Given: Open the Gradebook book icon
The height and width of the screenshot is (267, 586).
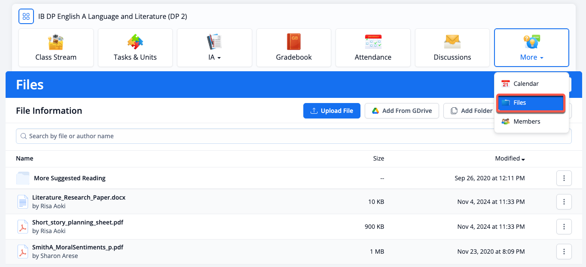Looking at the screenshot, I should [293, 42].
